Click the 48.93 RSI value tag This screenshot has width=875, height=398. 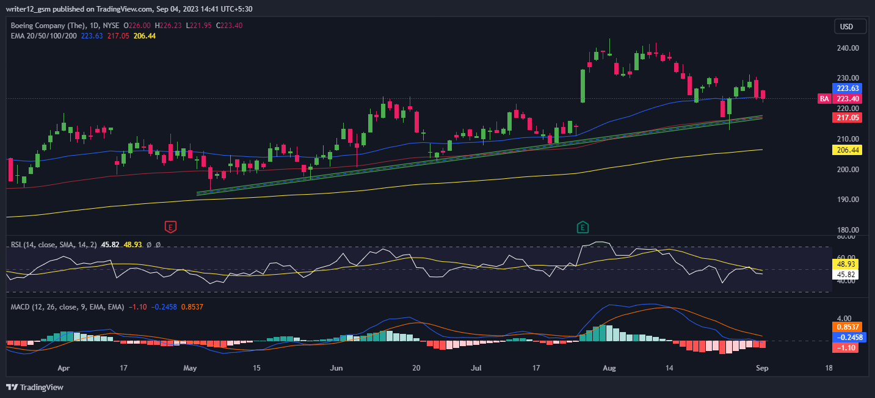(847, 266)
